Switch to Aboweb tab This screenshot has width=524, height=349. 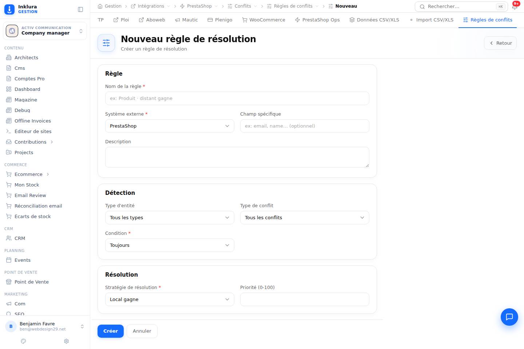tap(152, 20)
